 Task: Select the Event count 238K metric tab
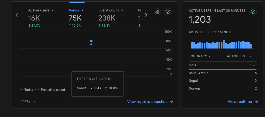(x=111, y=18)
